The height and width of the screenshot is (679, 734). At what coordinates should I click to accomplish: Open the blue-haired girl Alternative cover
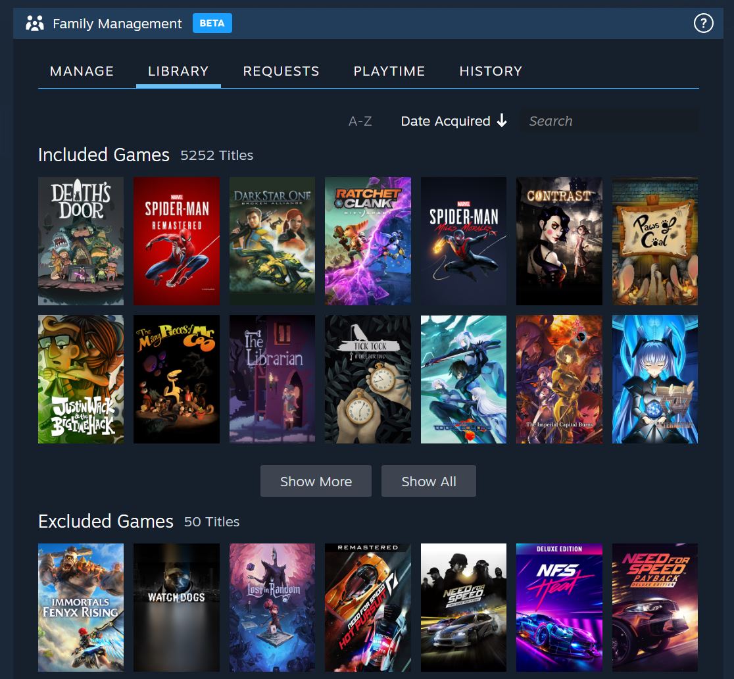tap(655, 379)
